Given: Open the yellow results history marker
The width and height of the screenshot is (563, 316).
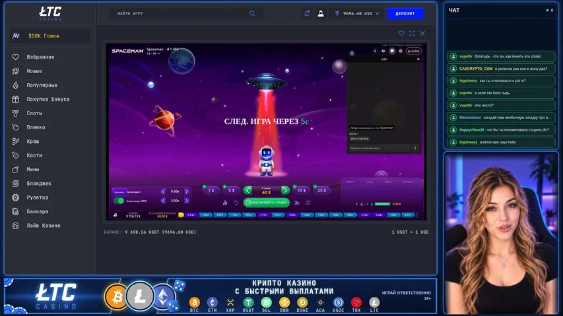Looking at the screenshot, I should [x=181, y=215].
